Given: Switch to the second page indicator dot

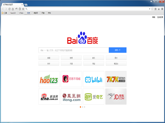Looking at the screenshot, I should click(x=82, y=107).
